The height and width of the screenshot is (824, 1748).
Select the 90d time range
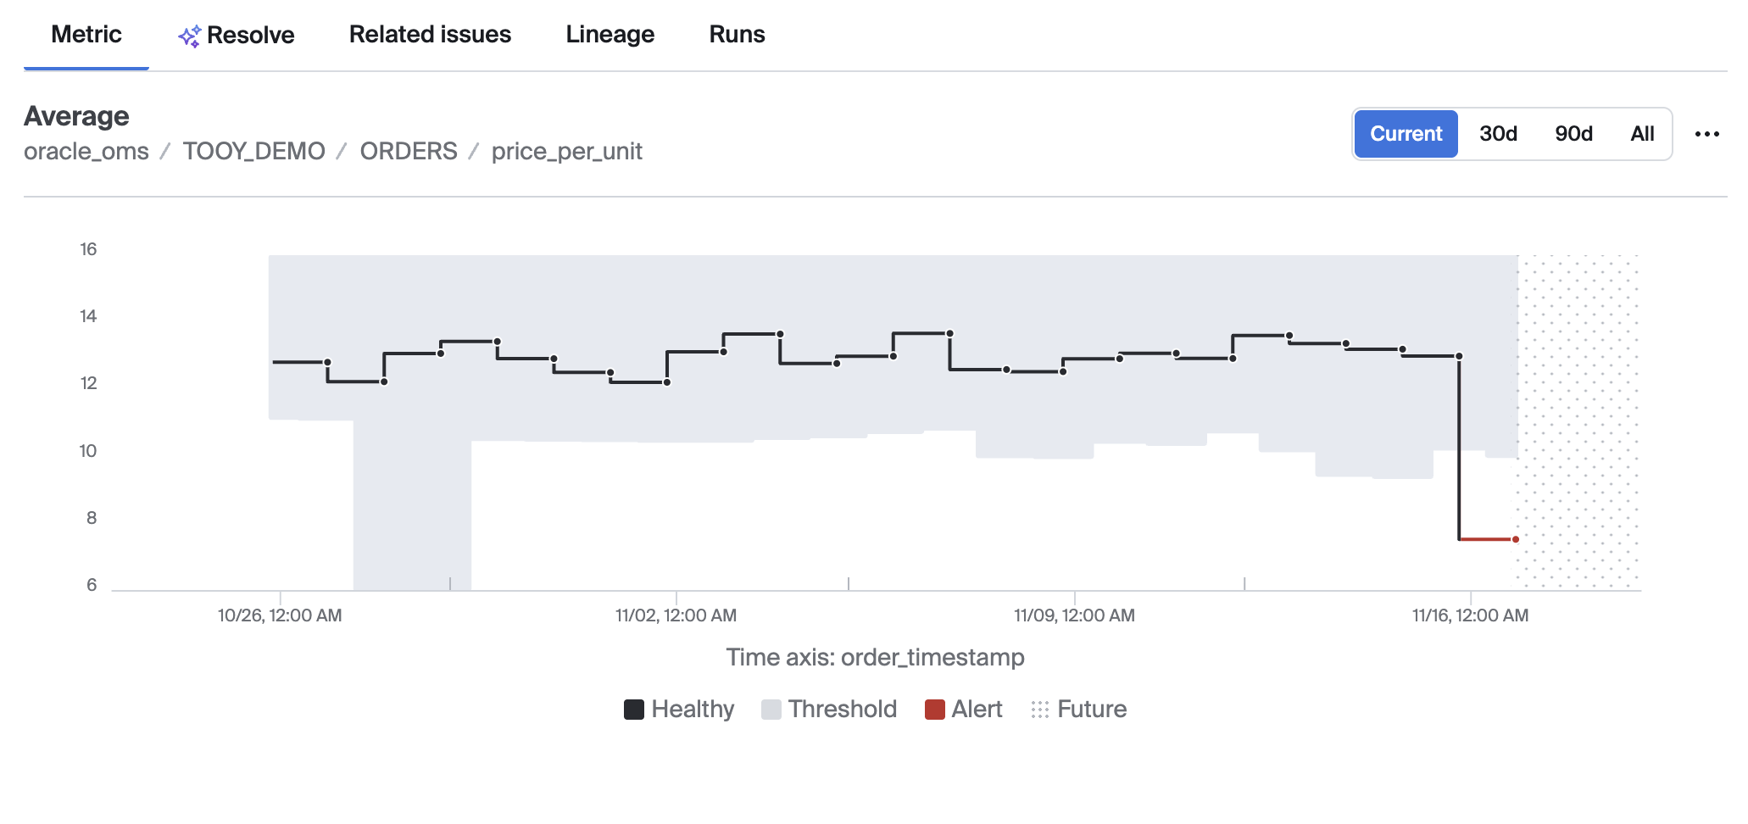[1573, 134]
